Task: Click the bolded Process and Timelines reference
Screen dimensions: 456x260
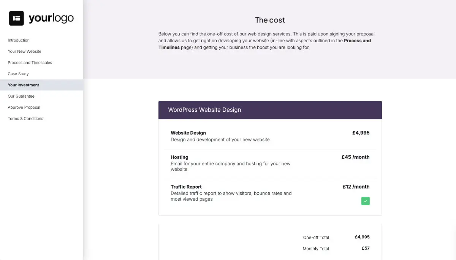Action: click(x=357, y=41)
